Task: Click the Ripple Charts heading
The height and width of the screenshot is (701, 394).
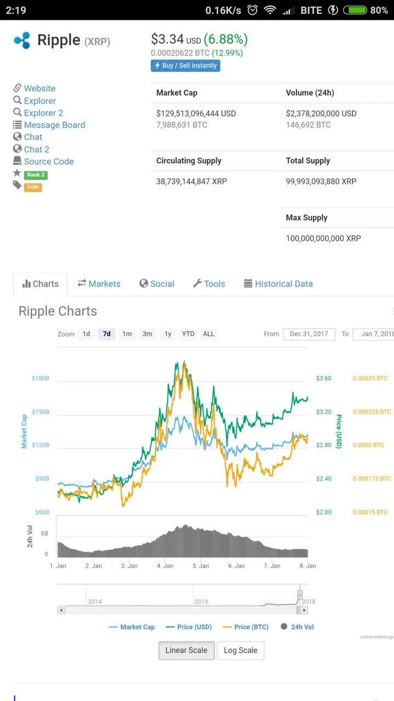Action: click(57, 311)
